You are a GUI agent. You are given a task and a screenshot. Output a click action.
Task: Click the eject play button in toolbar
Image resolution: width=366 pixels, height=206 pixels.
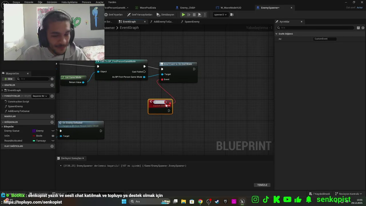click(200, 15)
